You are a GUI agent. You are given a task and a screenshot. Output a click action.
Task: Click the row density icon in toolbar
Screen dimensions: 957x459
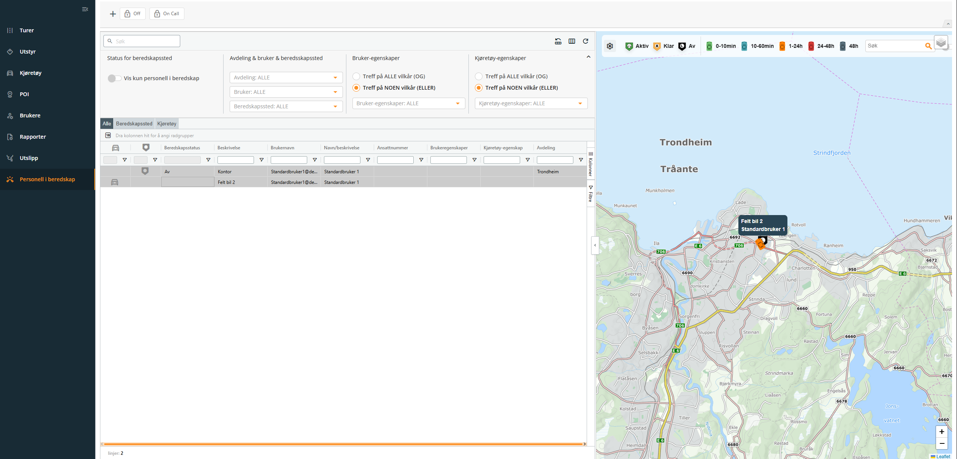558,41
